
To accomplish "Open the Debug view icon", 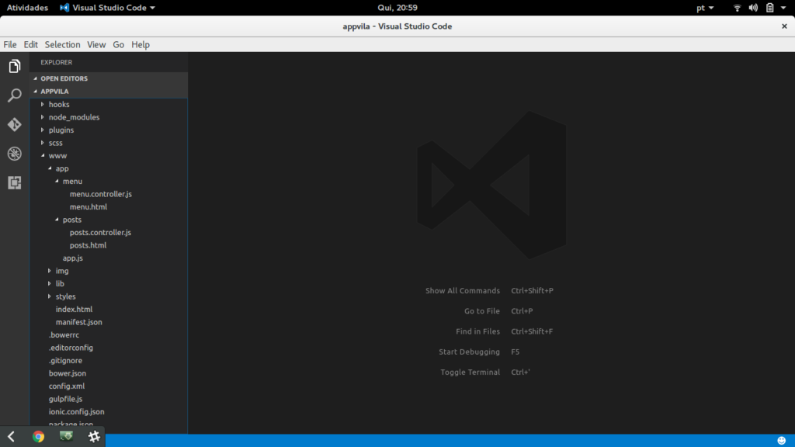I will (14, 154).
